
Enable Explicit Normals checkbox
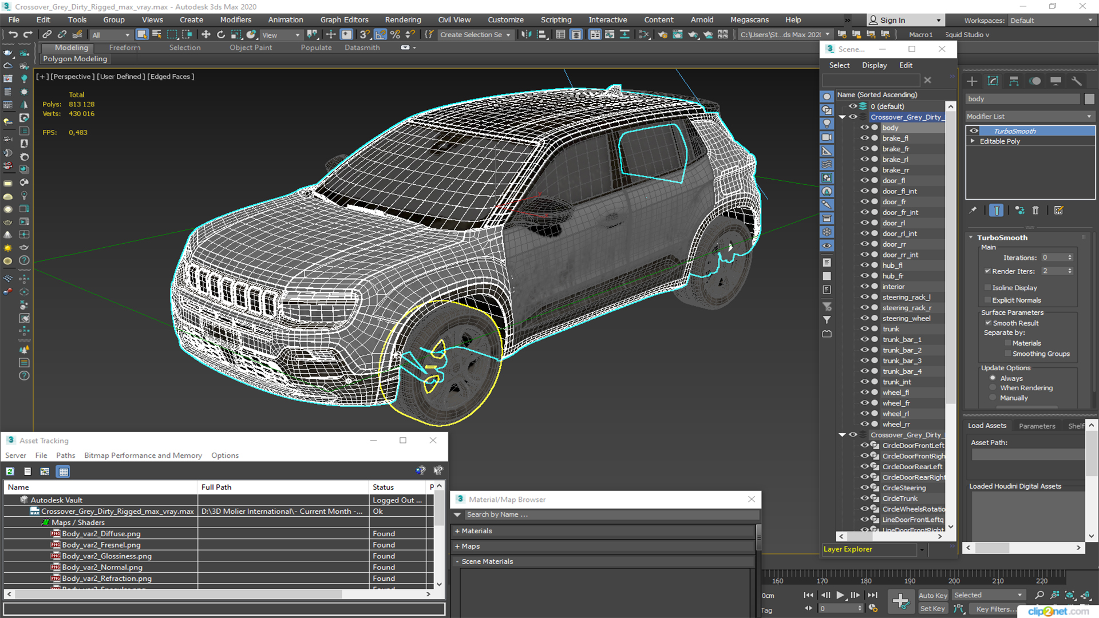point(987,300)
